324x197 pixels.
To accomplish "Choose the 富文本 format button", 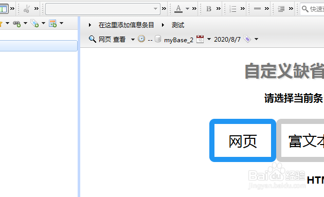I will pos(300,140).
